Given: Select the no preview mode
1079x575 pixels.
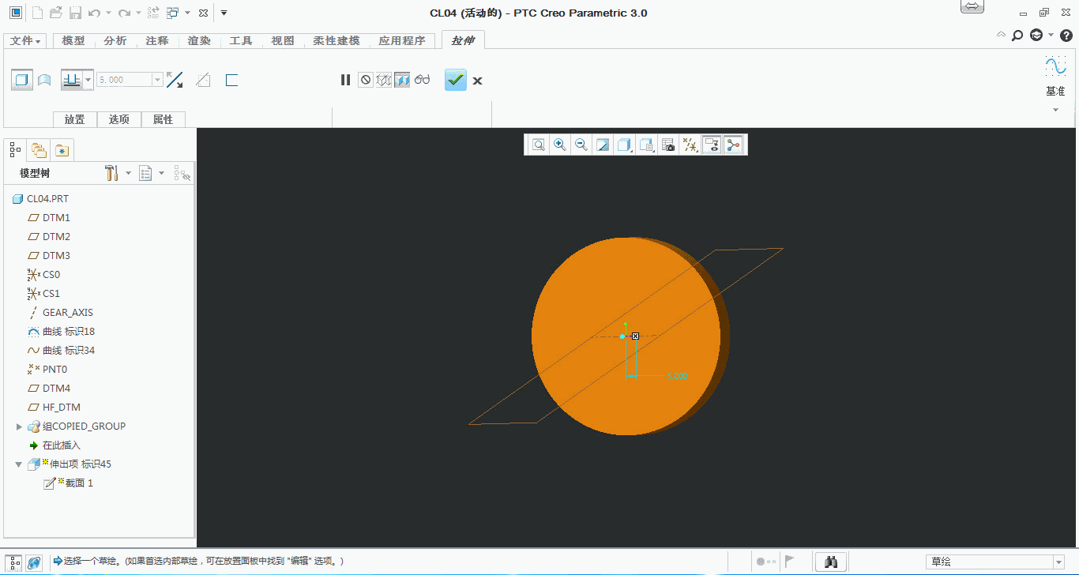Looking at the screenshot, I should click(365, 80).
